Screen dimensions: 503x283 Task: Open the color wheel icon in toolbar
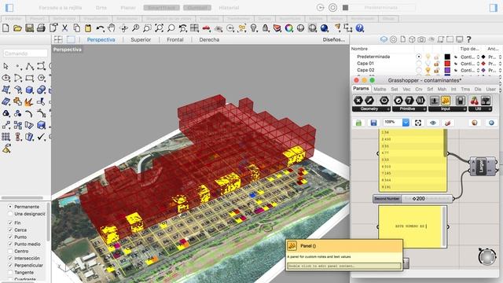click(x=289, y=28)
